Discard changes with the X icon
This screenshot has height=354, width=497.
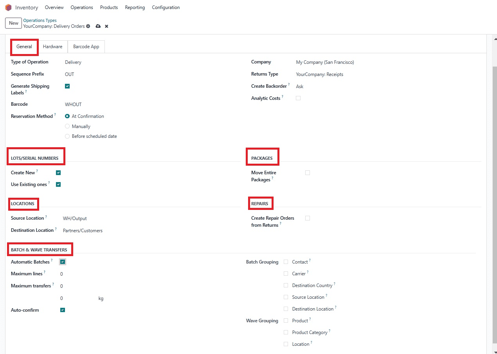[x=106, y=26]
